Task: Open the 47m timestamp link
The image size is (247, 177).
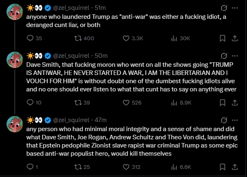Action: pos(101,120)
